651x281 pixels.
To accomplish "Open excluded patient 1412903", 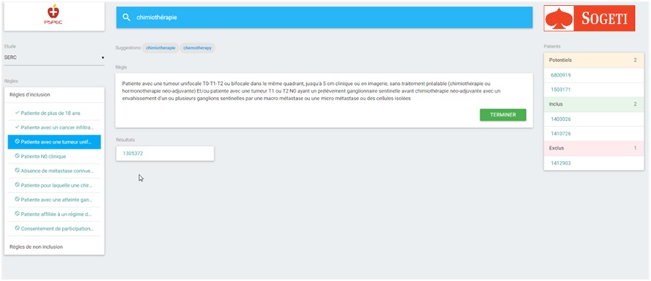I will point(593,163).
